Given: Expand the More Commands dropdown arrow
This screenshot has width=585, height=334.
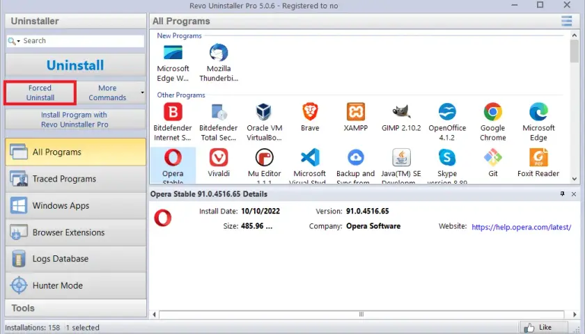Looking at the screenshot, I should [x=142, y=93].
